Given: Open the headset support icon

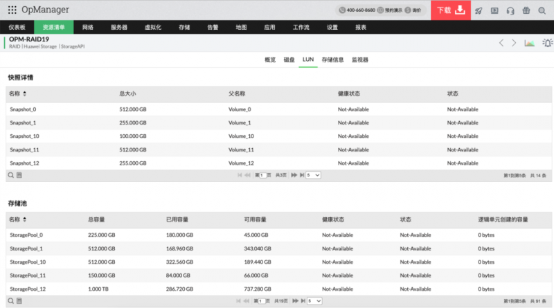Looking at the screenshot, I should (510, 10).
